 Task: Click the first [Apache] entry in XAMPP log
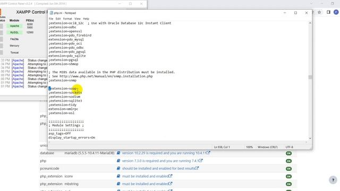[18, 60]
